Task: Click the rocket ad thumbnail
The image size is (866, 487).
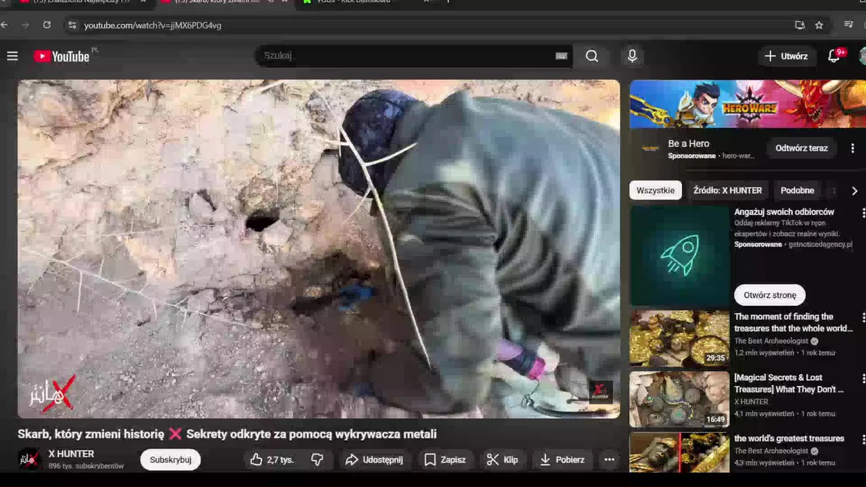Action: click(679, 256)
